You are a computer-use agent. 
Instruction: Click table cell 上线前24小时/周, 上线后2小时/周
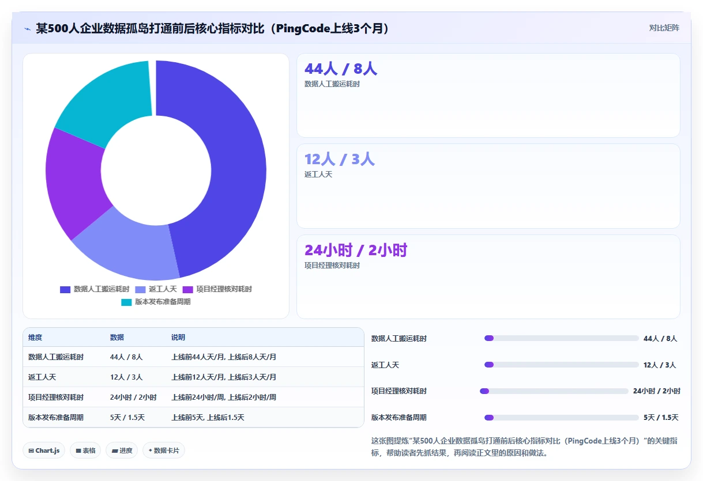pos(224,397)
